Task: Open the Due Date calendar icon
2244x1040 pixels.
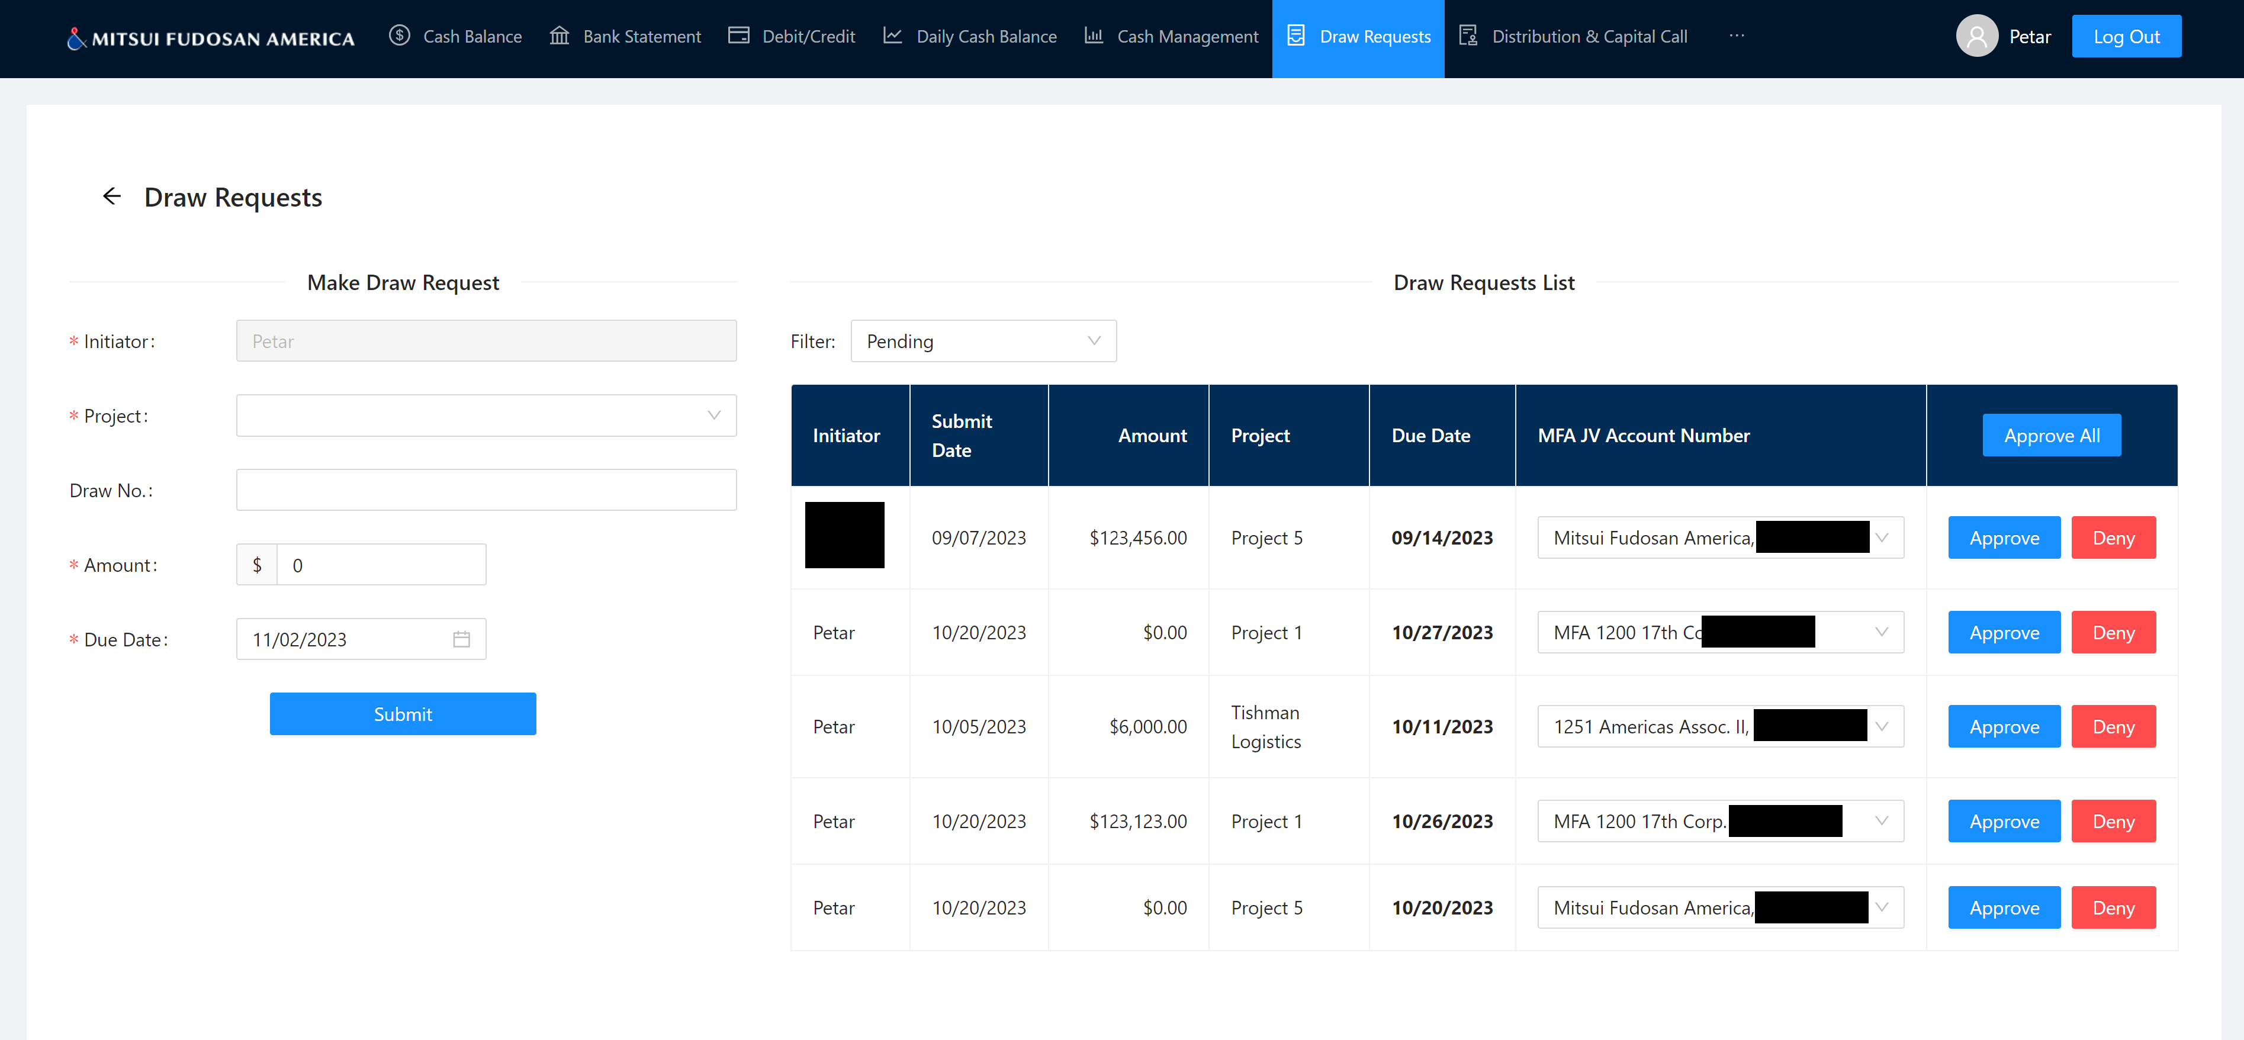Action: click(x=462, y=639)
